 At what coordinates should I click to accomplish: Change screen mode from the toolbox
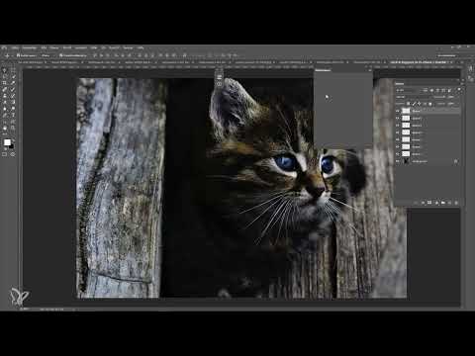coord(13,154)
